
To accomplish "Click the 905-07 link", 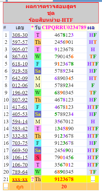I will (20, 50).
